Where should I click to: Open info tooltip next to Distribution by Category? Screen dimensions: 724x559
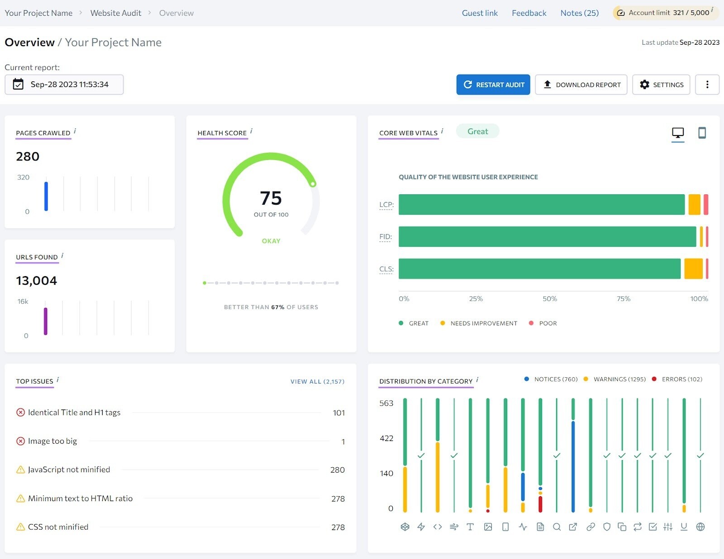tap(477, 380)
